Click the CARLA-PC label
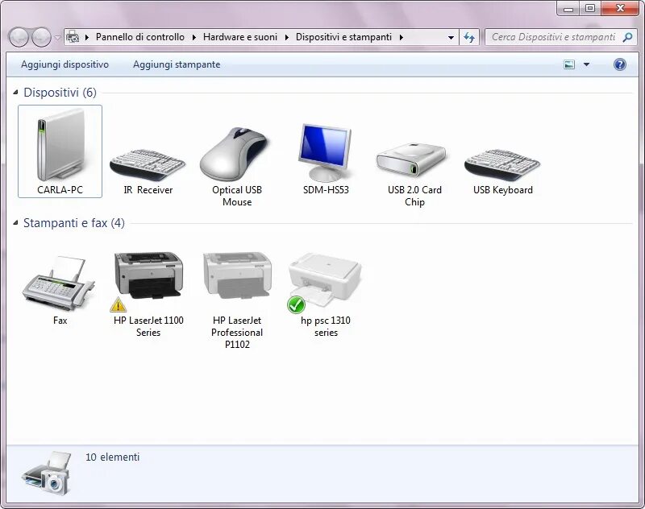645x509 pixels. coord(60,190)
